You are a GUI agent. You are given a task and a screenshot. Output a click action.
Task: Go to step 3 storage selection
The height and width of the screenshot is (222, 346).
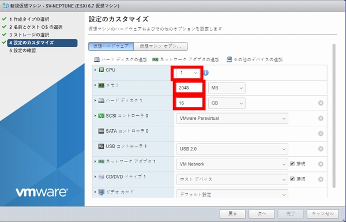coord(29,35)
